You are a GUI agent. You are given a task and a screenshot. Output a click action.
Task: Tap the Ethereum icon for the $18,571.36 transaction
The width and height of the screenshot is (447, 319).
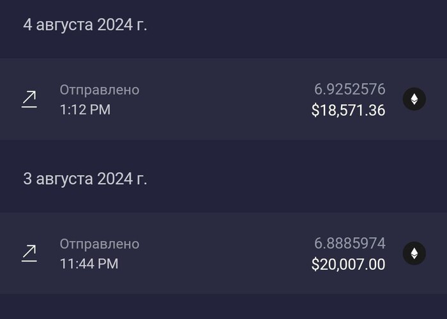(414, 99)
